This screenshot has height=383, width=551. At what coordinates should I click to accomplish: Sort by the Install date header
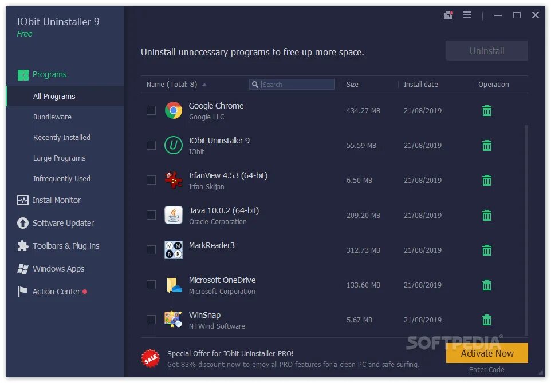point(420,85)
